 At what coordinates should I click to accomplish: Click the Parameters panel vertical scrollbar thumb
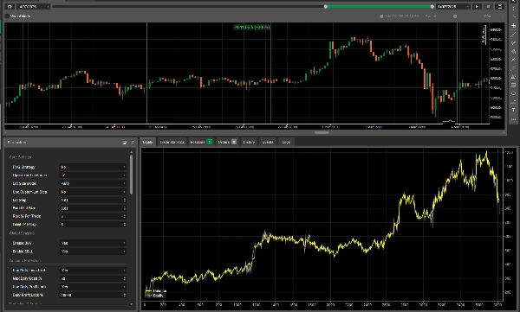[132, 175]
